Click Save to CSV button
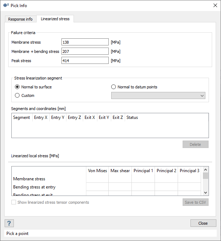 coord(195,202)
